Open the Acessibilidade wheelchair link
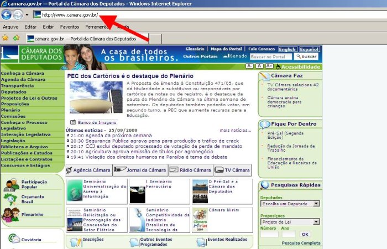Viewport: 387px width, 249px height. [298, 66]
